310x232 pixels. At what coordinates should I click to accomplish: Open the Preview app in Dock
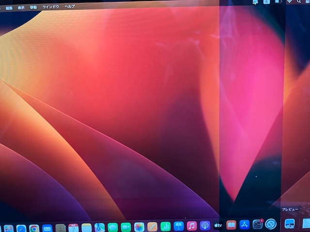click(290, 223)
